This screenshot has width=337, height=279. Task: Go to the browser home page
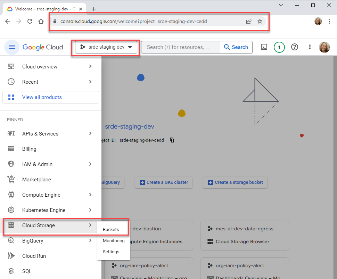[x=41, y=21]
